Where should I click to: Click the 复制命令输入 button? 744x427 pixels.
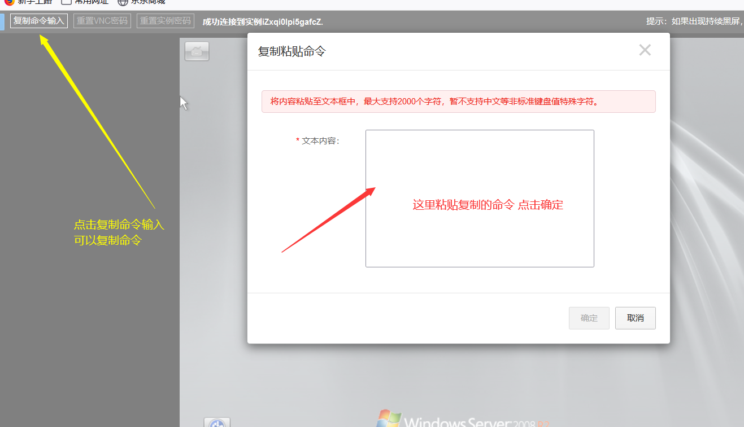(39, 21)
